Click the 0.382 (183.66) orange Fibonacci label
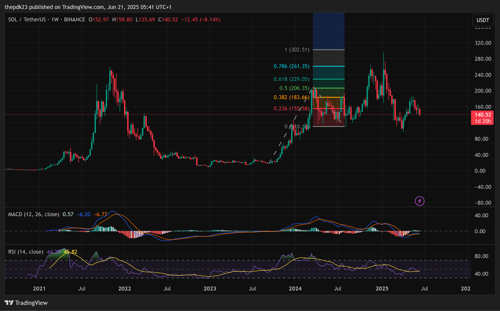Screen dimensions: 500x311 tap(292, 97)
